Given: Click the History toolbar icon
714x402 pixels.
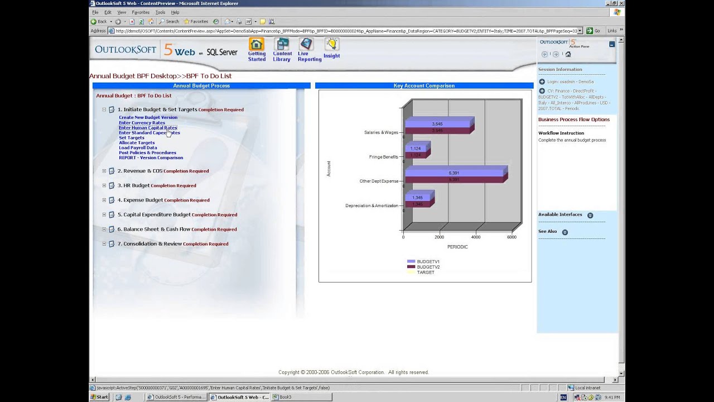Looking at the screenshot, I should click(216, 22).
